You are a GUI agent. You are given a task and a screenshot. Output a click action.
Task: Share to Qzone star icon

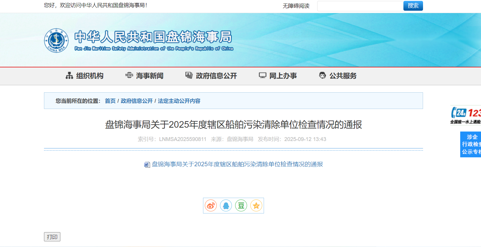click(x=256, y=205)
